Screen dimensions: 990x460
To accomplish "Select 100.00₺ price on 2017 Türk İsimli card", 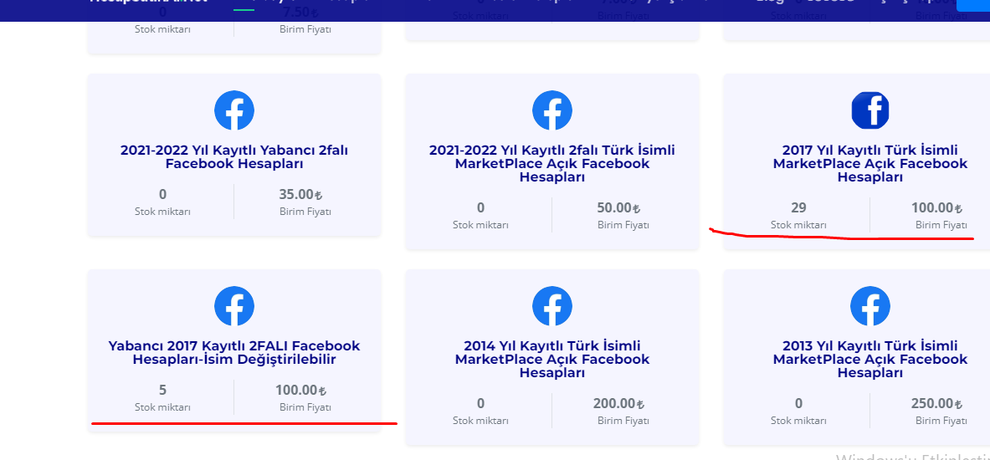I will point(937,207).
